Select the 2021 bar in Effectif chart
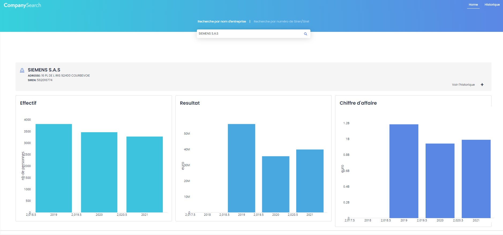This screenshot has height=235, width=503. (x=145, y=174)
